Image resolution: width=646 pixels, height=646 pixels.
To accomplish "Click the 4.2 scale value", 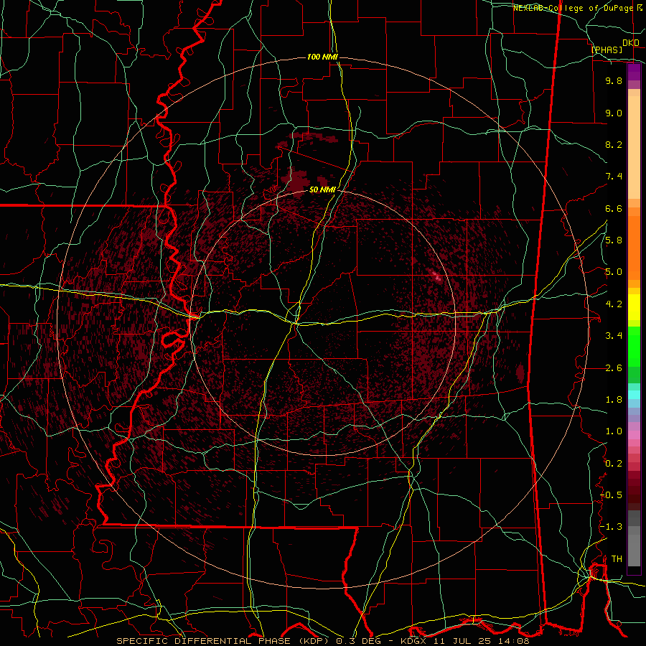I will [x=614, y=304].
